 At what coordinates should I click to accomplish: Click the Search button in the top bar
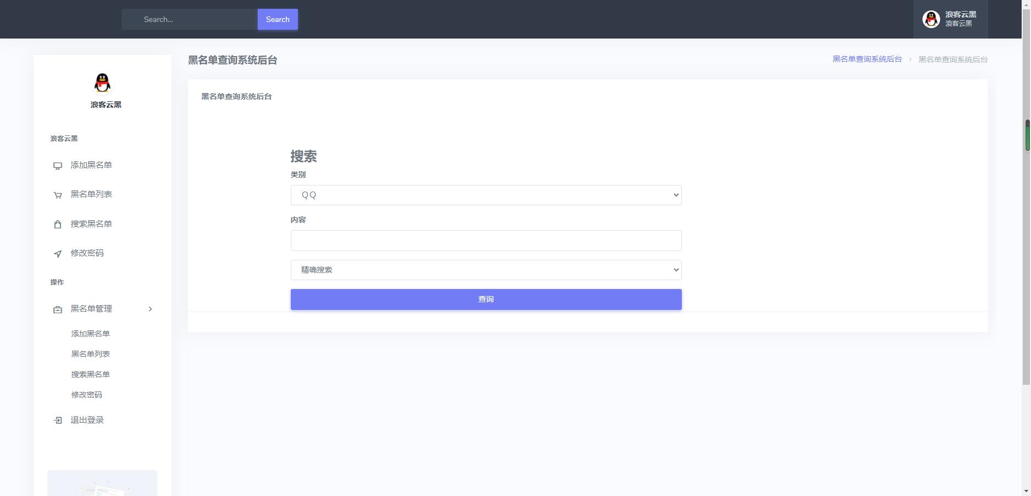(278, 19)
